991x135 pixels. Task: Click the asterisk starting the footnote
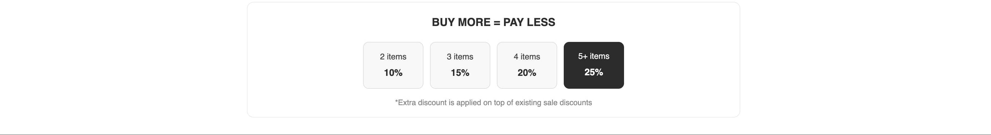(397, 102)
